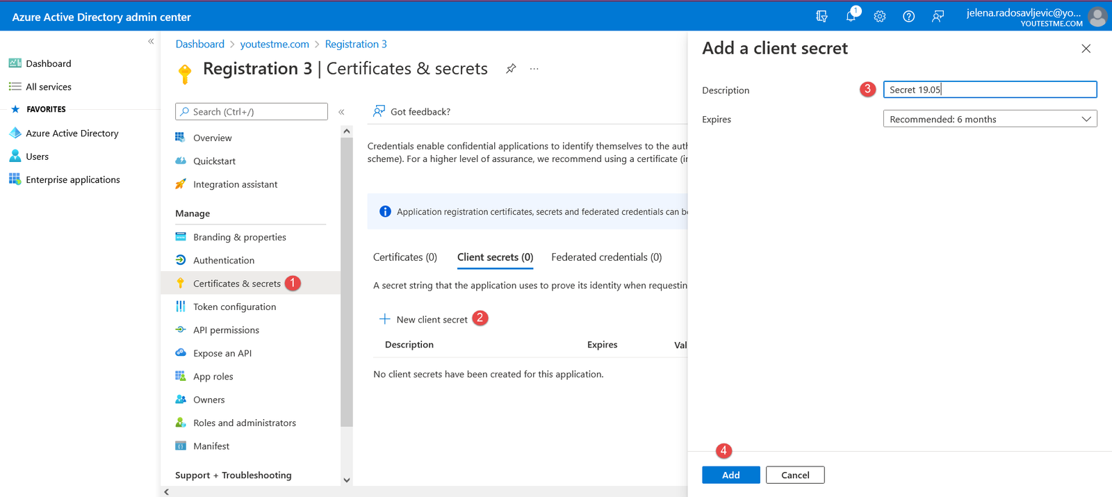Open the notifications bell icon

(851, 16)
